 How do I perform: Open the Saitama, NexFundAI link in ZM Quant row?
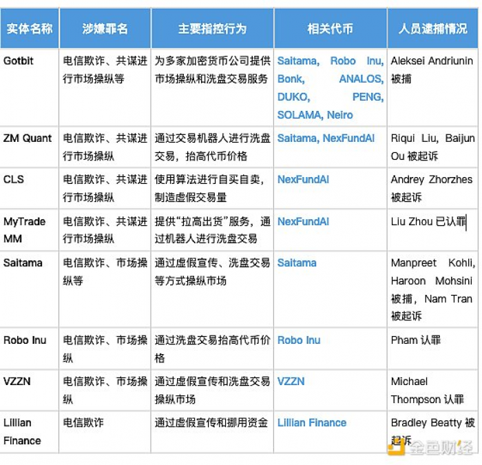tap(326, 138)
